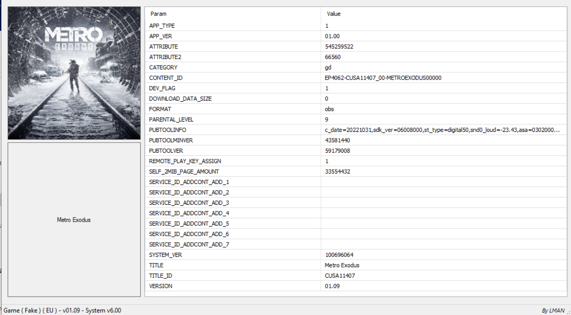Select the VERSION parameter name
The width and height of the screenshot is (571, 315).
tap(161, 286)
